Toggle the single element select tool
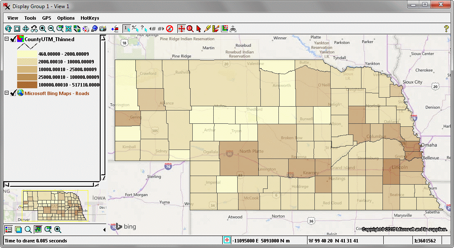Viewport: 454px width, 248px height. [126, 29]
